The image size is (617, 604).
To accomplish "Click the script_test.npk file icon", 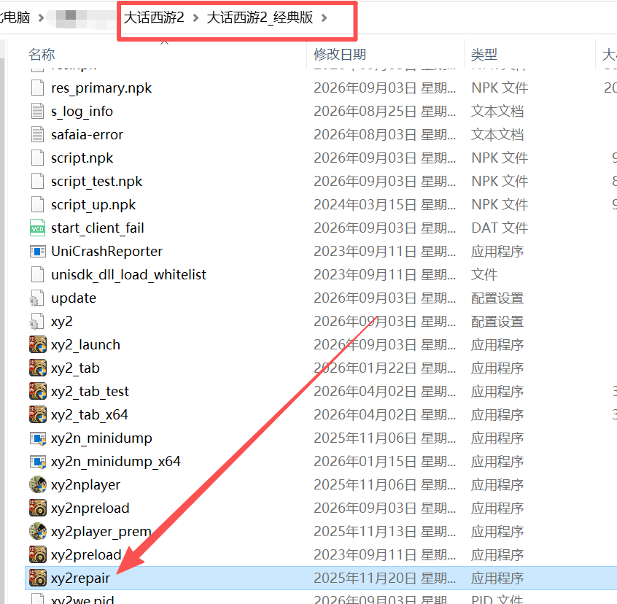I will [x=37, y=181].
